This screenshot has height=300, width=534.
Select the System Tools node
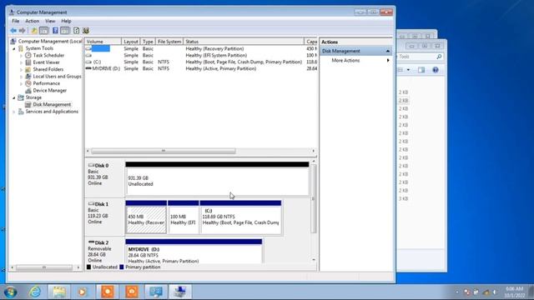pos(39,48)
